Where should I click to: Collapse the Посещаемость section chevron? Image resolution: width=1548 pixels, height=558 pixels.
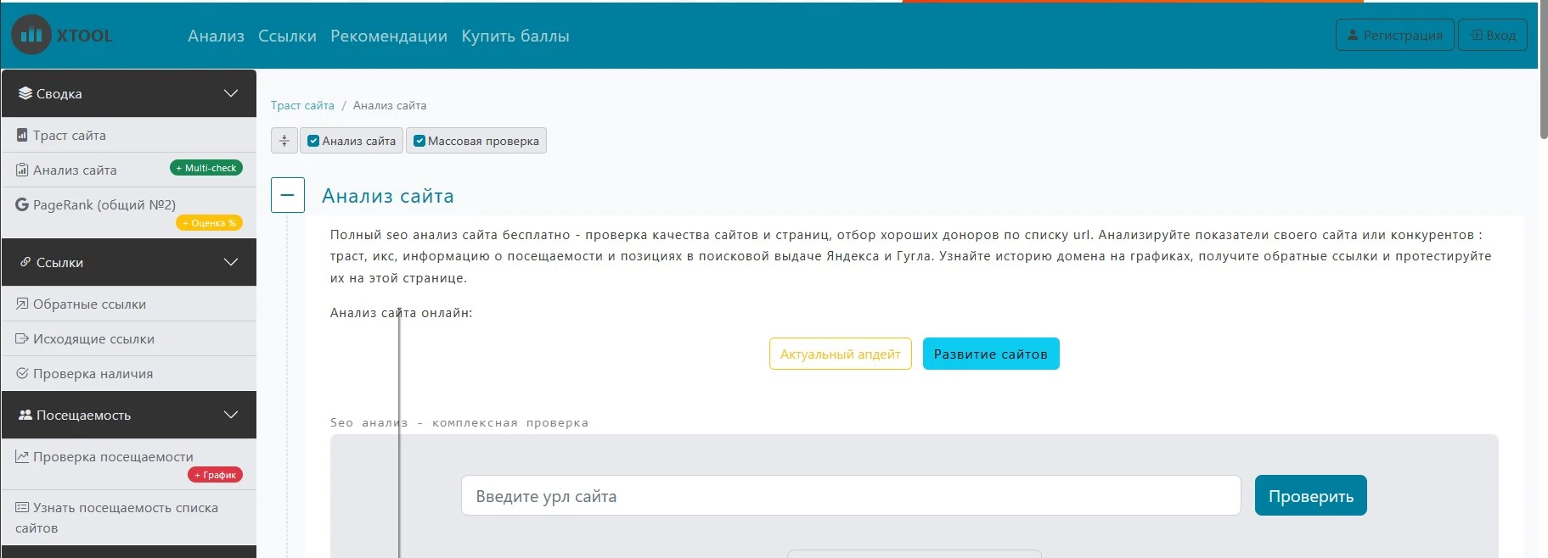tap(231, 415)
